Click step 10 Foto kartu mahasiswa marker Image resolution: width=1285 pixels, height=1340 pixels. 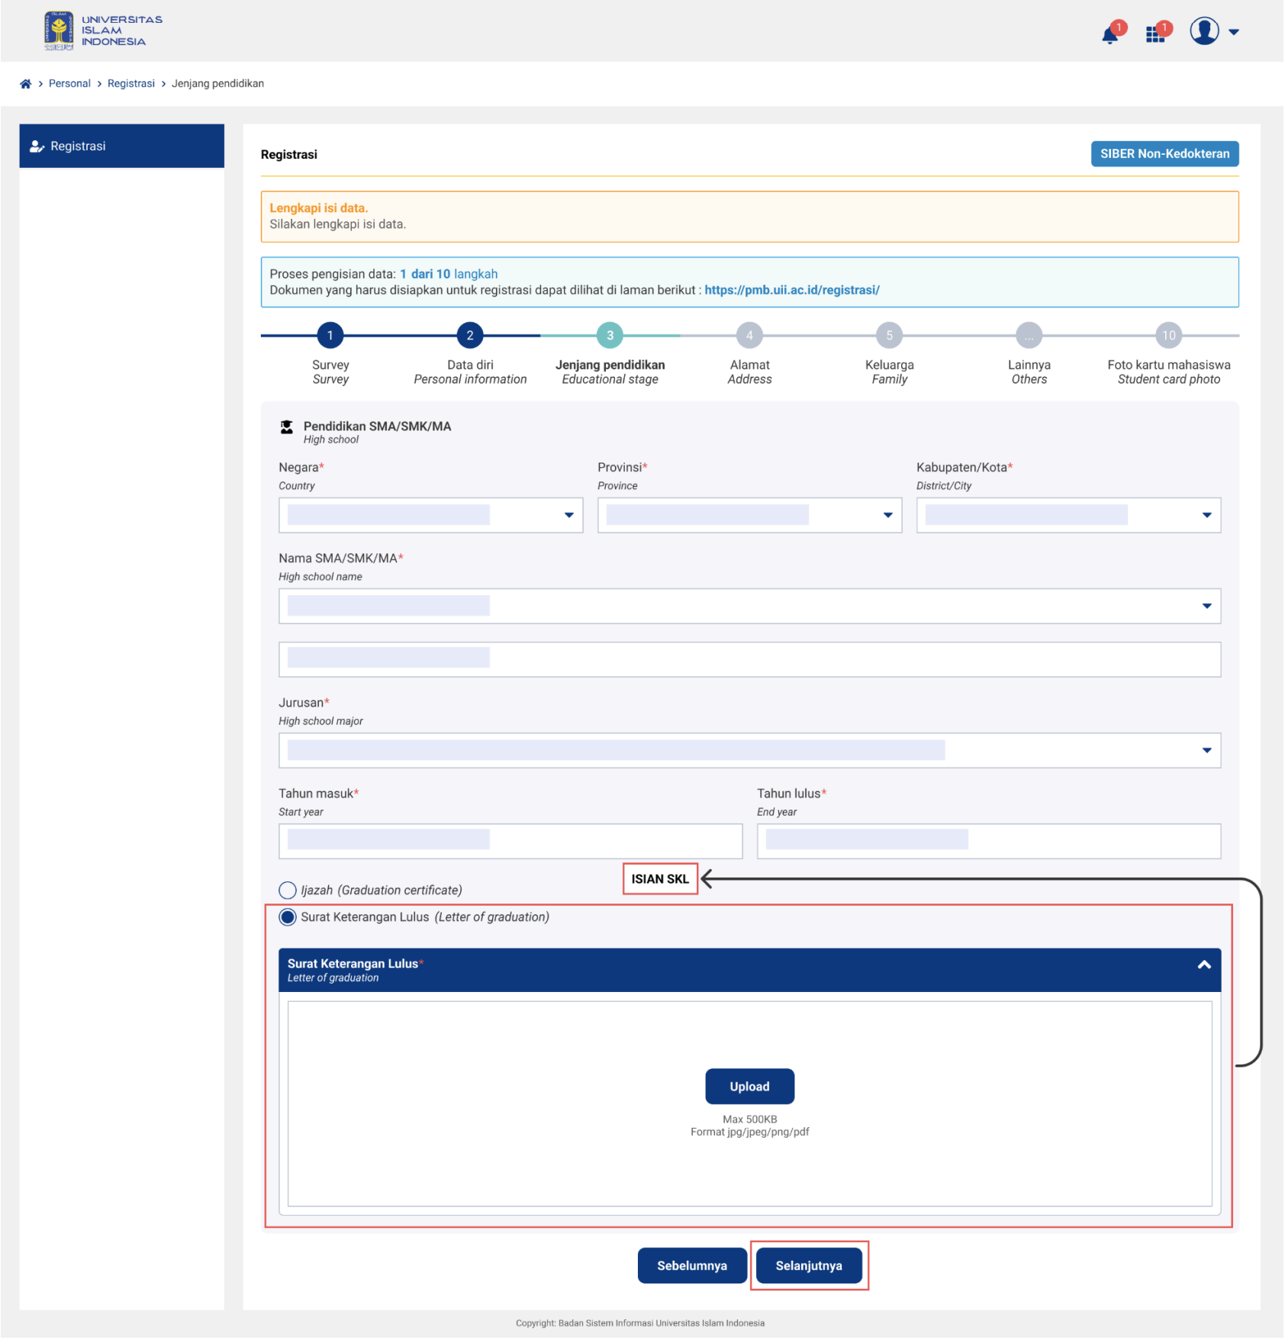click(1168, 336)
